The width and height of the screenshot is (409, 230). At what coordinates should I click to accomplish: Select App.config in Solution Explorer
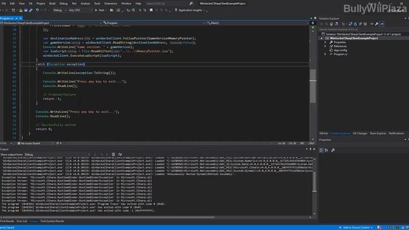(341, 50)
